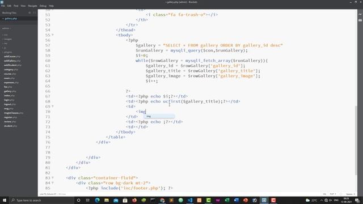
Task: Click the Cortana circle icon
Action: [78, 200]
